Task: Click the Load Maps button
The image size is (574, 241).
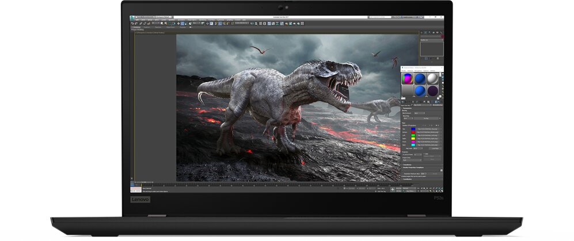Action: click(435, 148)
